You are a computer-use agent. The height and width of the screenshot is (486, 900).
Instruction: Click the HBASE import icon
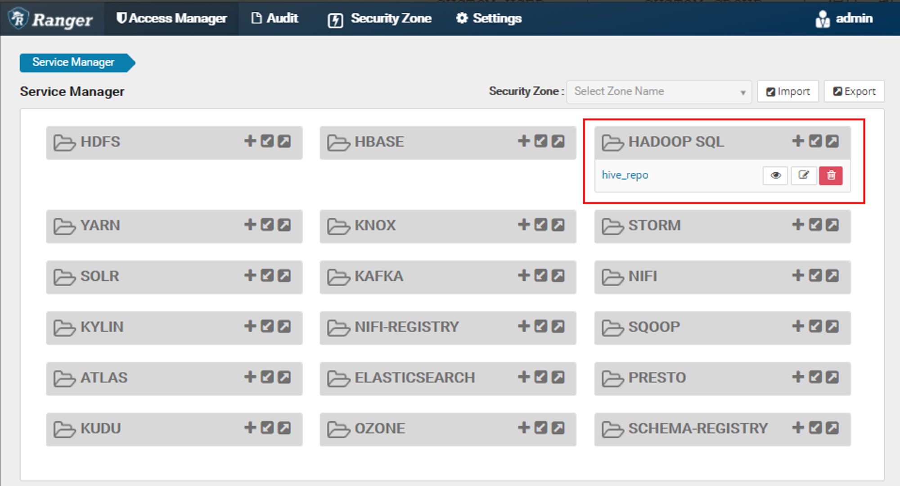[x=541, y=141]
